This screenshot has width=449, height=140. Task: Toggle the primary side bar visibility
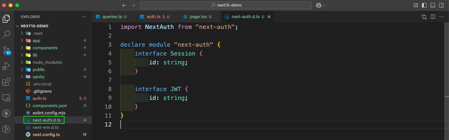[424, 5]
